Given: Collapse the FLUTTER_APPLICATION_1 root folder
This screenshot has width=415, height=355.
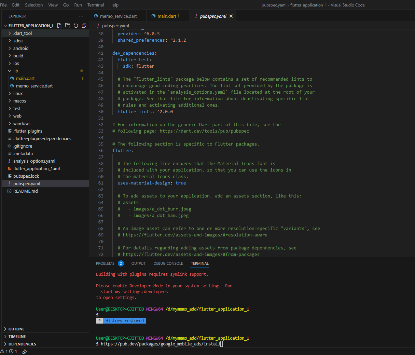Looking at the screenshot, I should coord(5,26).
